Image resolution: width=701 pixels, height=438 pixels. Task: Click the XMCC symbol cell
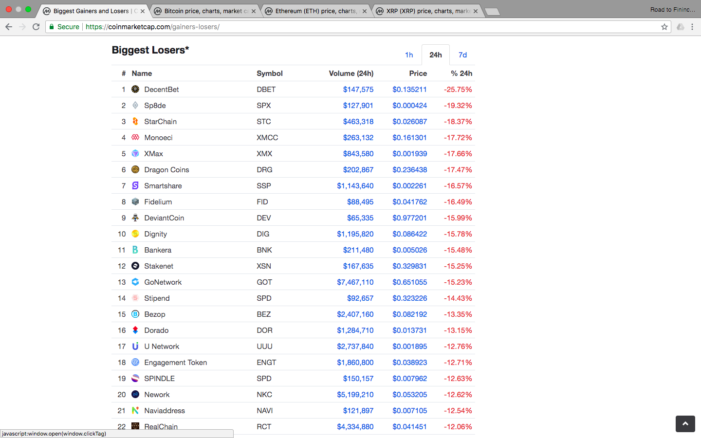(x=267, y=138)
